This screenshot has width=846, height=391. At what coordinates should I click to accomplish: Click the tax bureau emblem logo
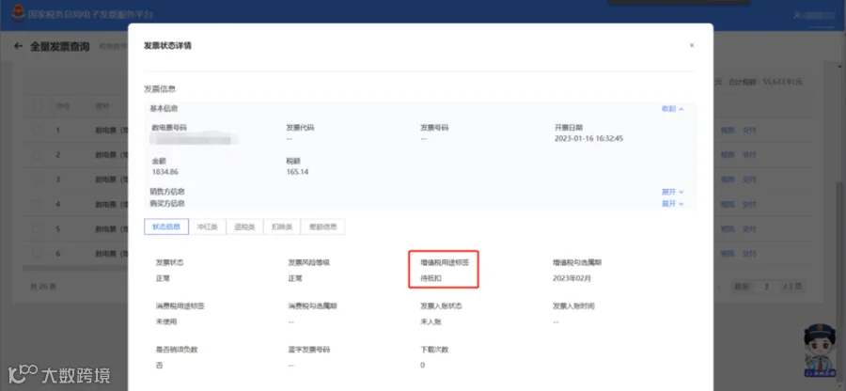point(19,13)
